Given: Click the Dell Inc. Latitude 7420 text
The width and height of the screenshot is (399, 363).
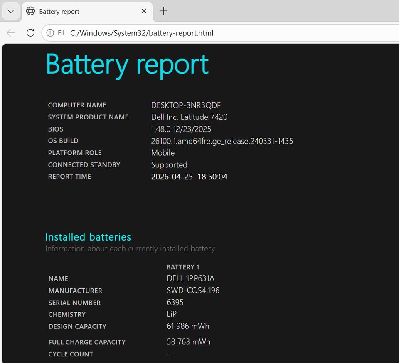Looking at the screenshot, I should (x=189, y=117).
